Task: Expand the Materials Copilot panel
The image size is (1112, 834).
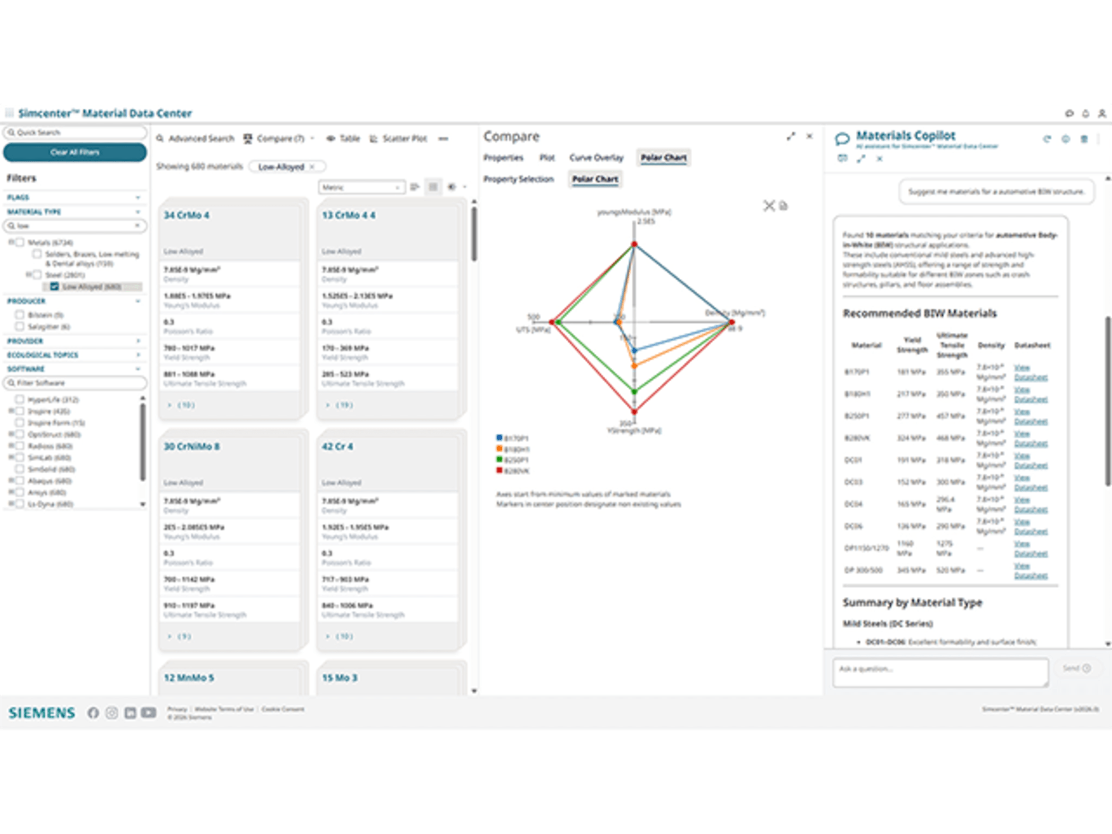Action: tap(861, 159)
